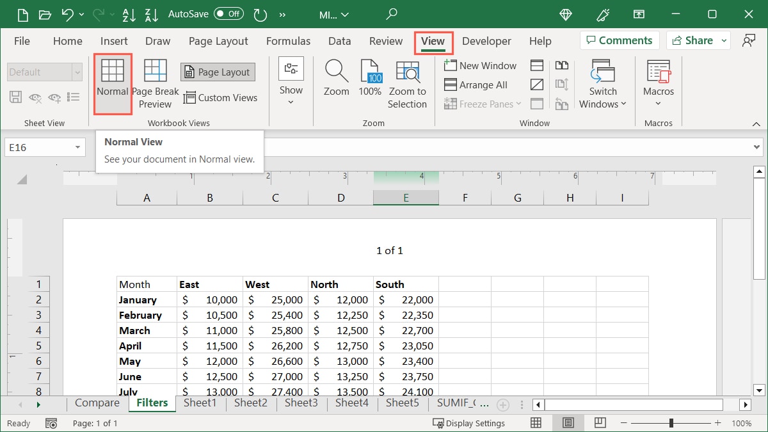Open the Comments pane
This screenshot has height=432, width=768.
[619, 40]
